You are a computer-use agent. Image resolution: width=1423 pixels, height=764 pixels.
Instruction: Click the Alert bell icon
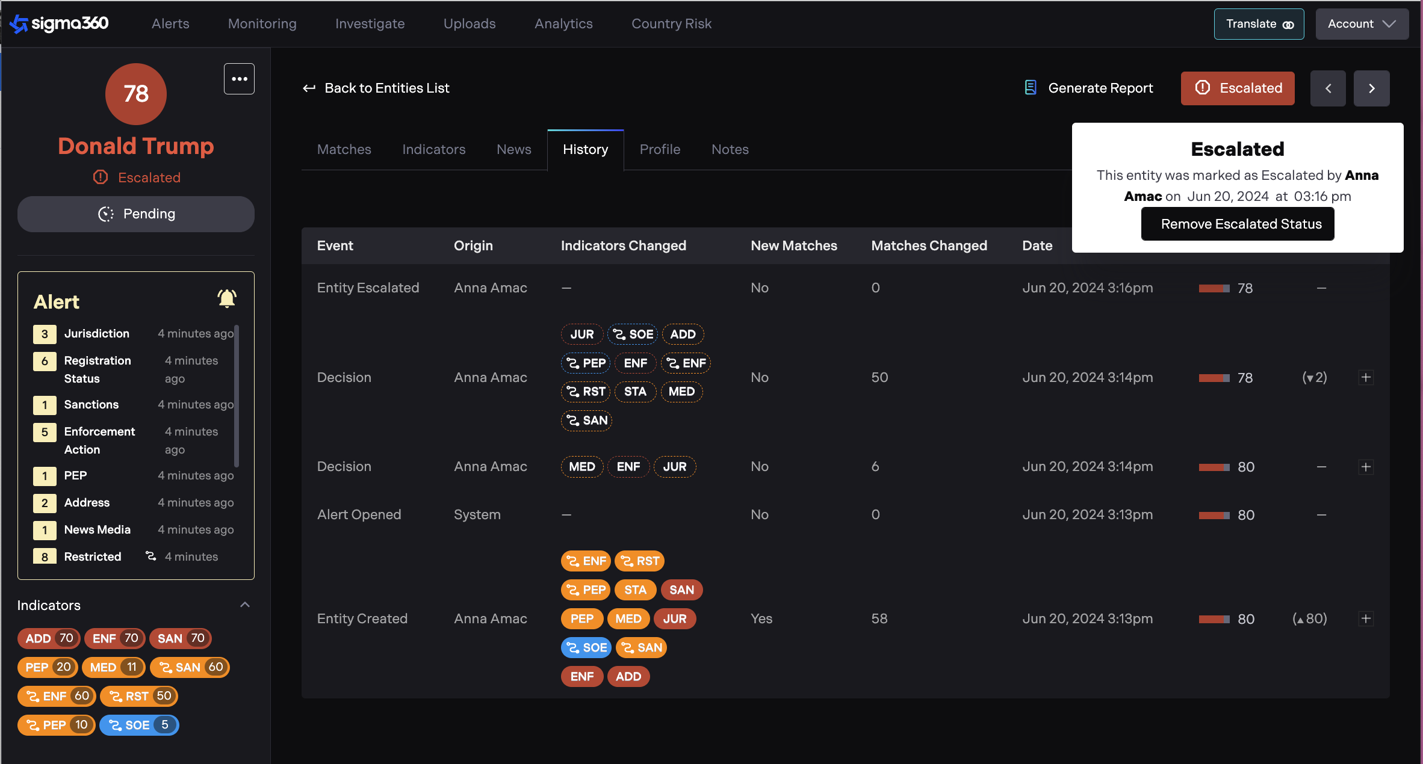pyautogui.click(x=227, y=299)
